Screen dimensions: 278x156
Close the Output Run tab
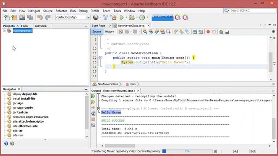pyautogui.click(x=138, y=91)
